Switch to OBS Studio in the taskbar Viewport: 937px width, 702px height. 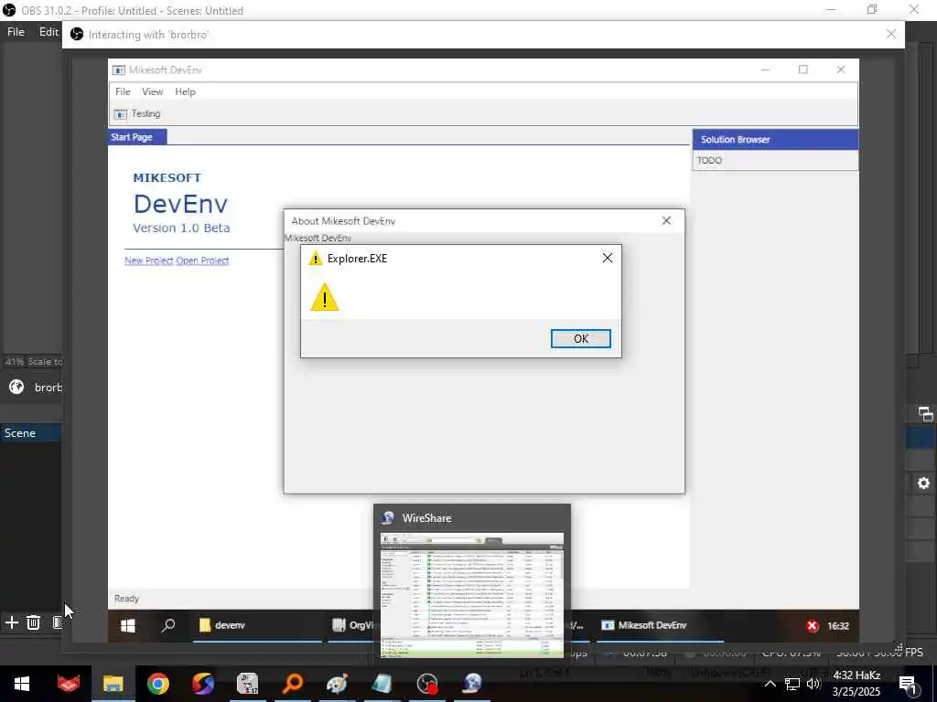click(x=428, y=684)
